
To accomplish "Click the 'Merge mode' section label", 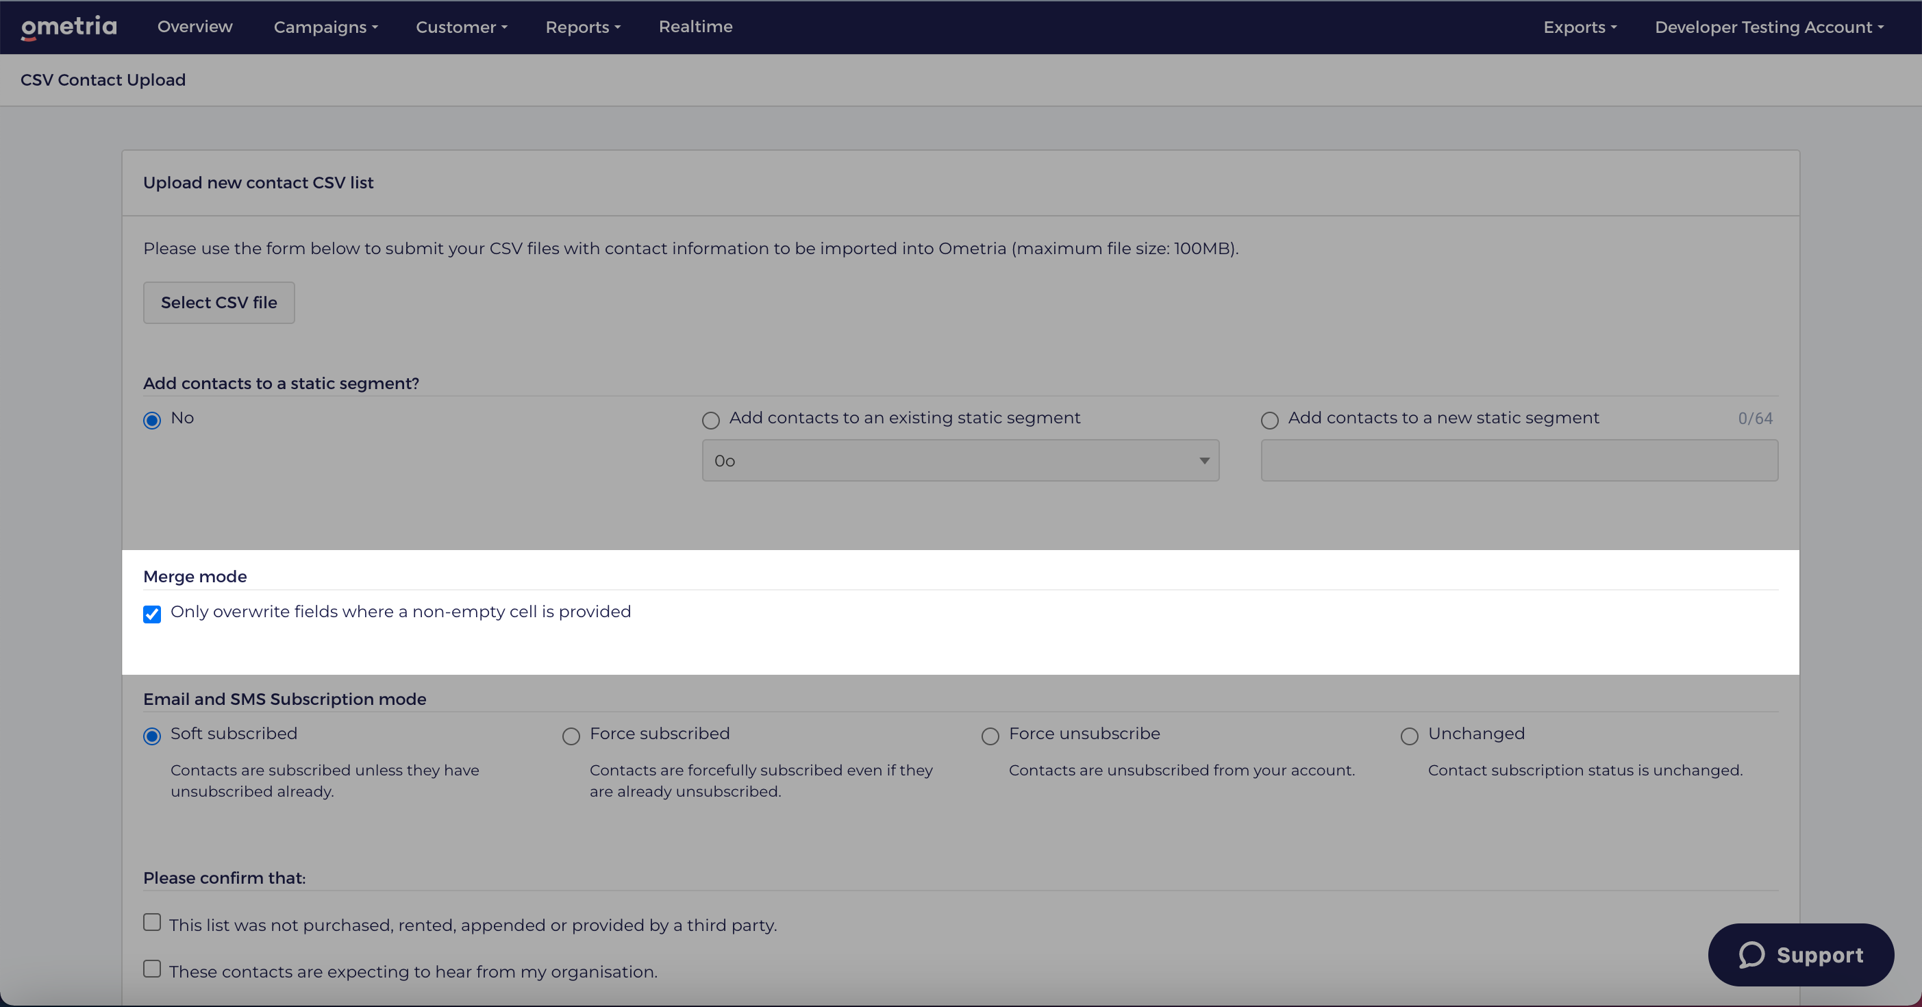I will 195,576.
